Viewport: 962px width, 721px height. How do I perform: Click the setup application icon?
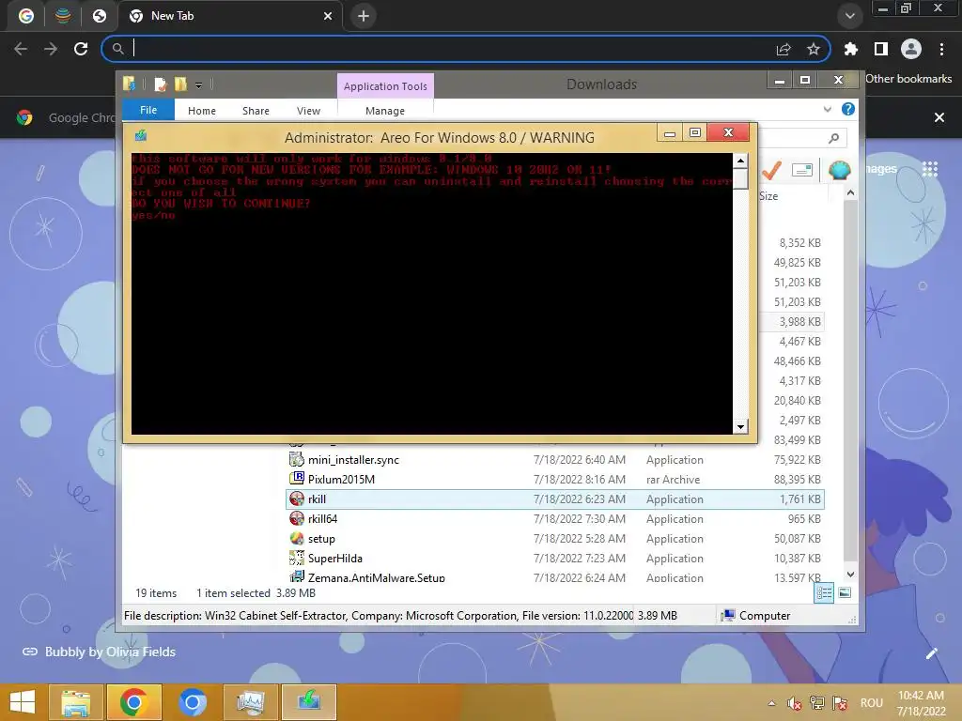pos(297,538)
